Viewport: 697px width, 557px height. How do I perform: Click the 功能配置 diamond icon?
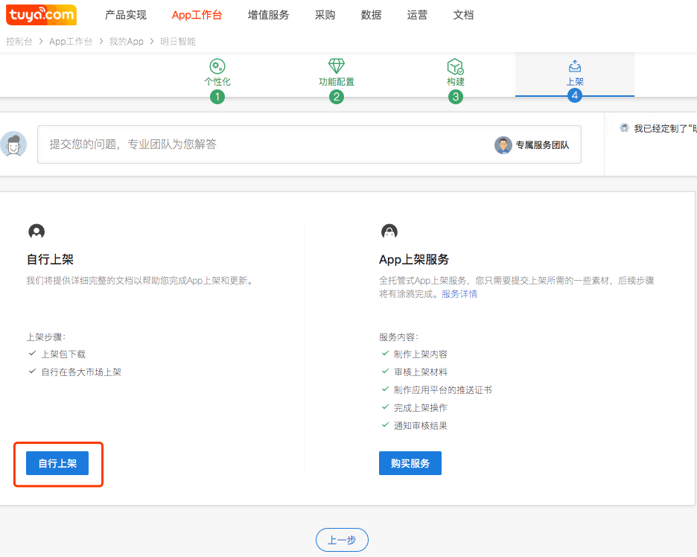tap(337, 66)
